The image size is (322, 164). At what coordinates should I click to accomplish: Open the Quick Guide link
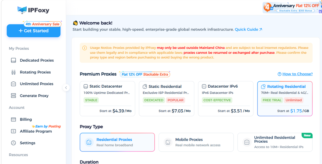tap(248, 29)
